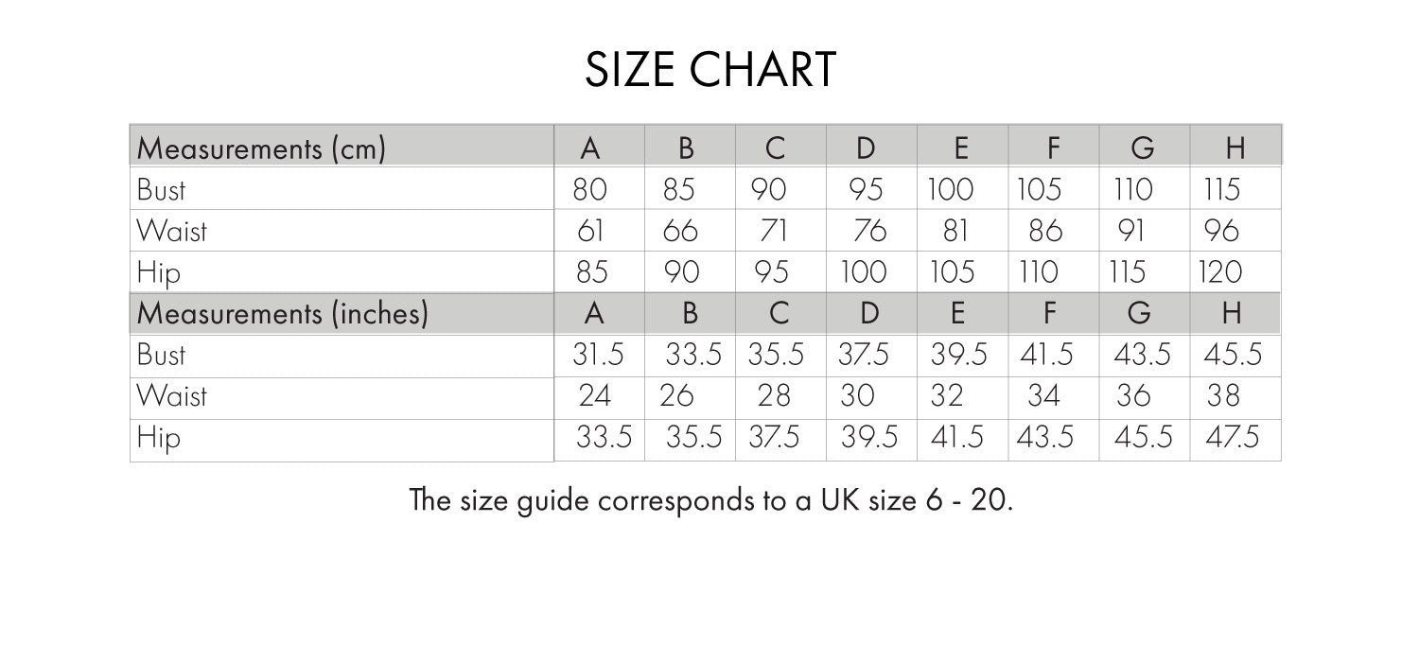Click the cm Bust value 80

click(x=590, y=190)
